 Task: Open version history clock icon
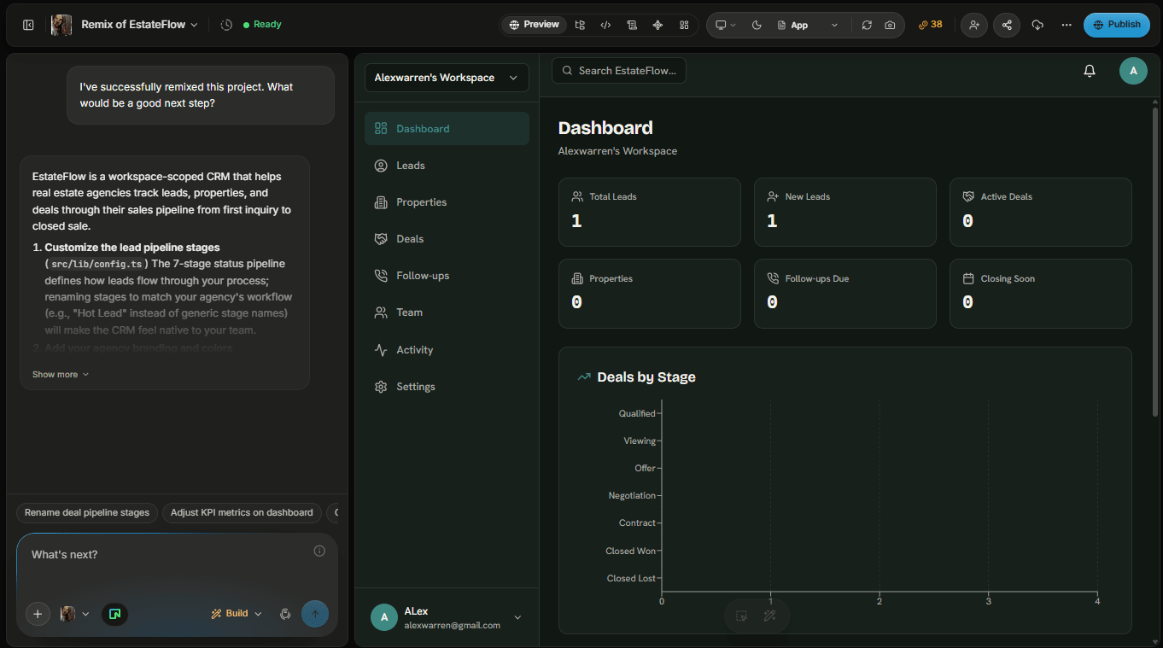click(226, 25)
